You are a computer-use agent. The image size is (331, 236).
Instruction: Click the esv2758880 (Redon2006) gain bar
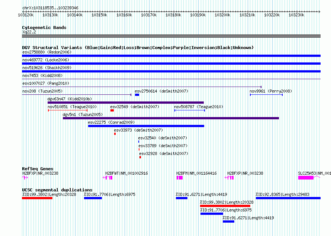[x=171, y=56]
